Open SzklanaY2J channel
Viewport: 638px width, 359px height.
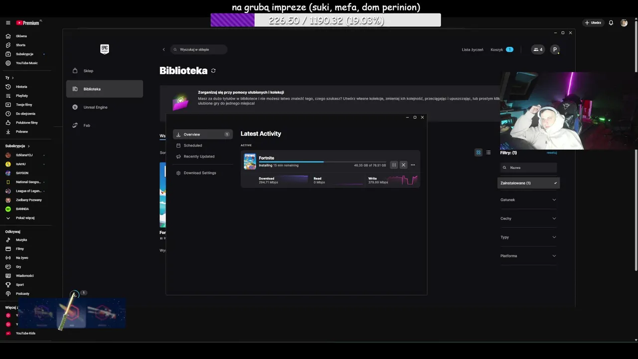(x=25, y=155)
